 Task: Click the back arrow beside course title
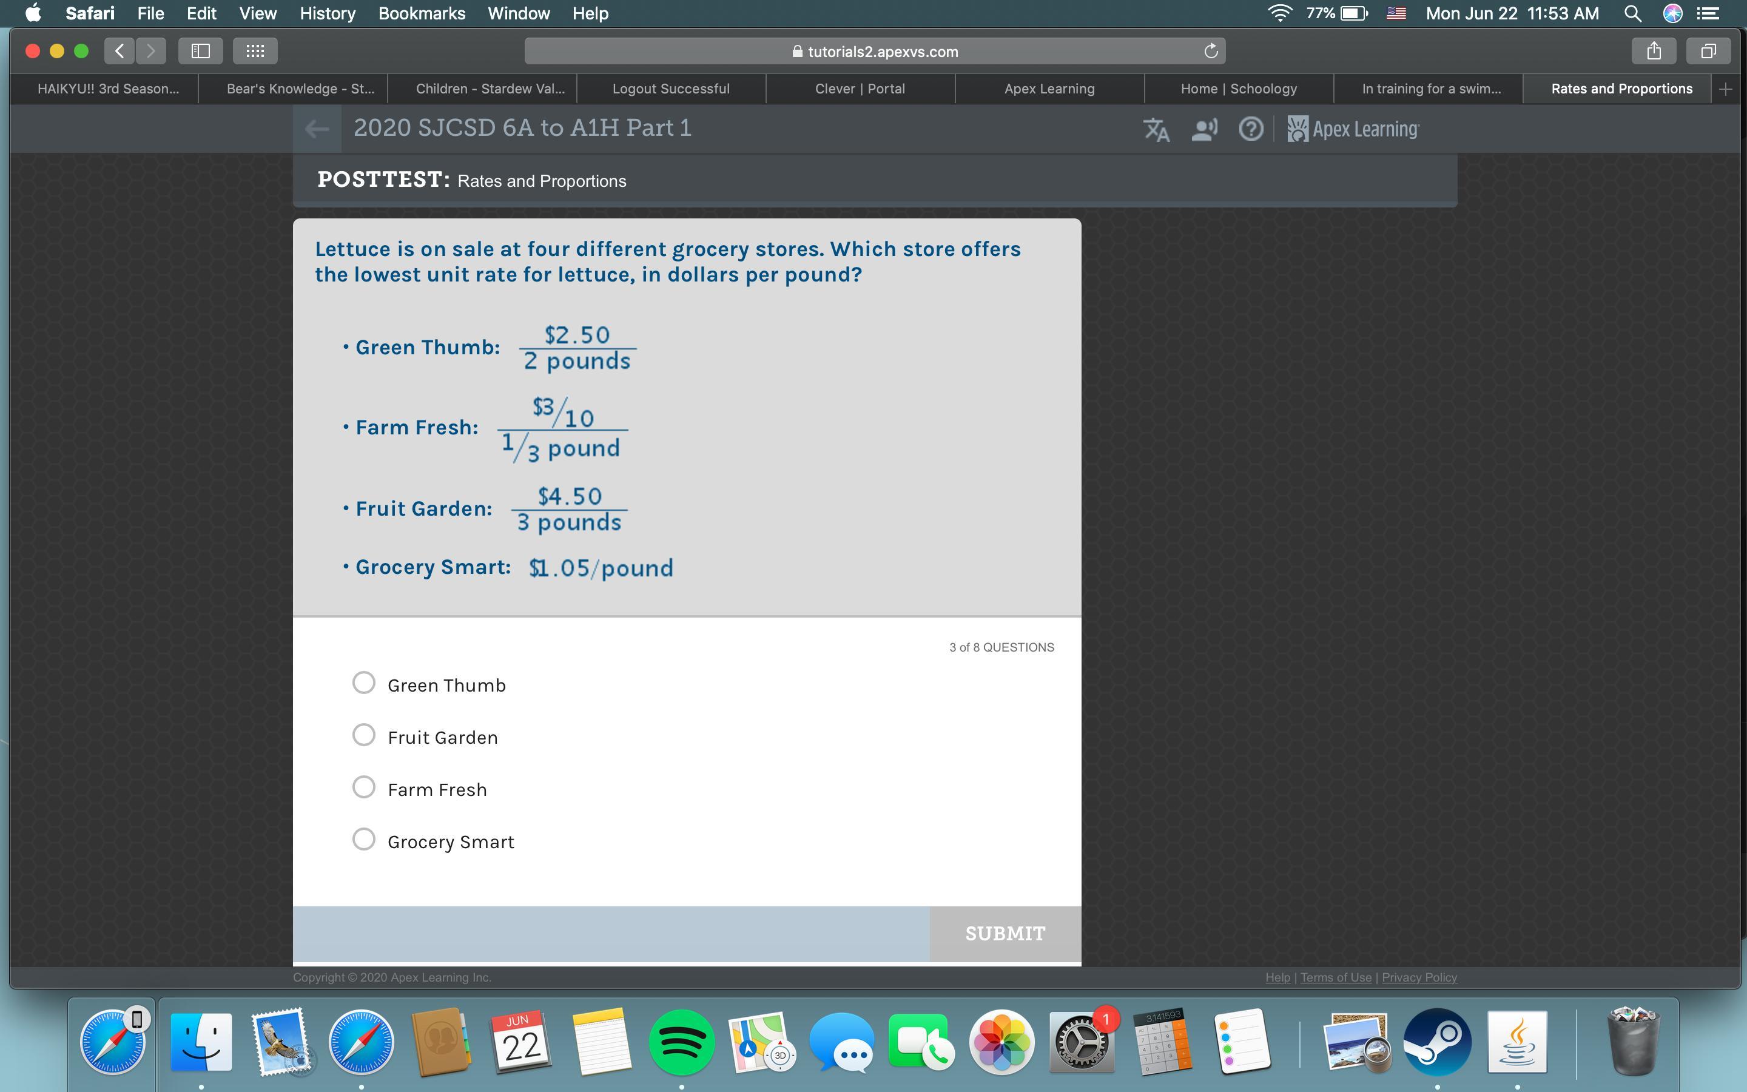(317, 129)
